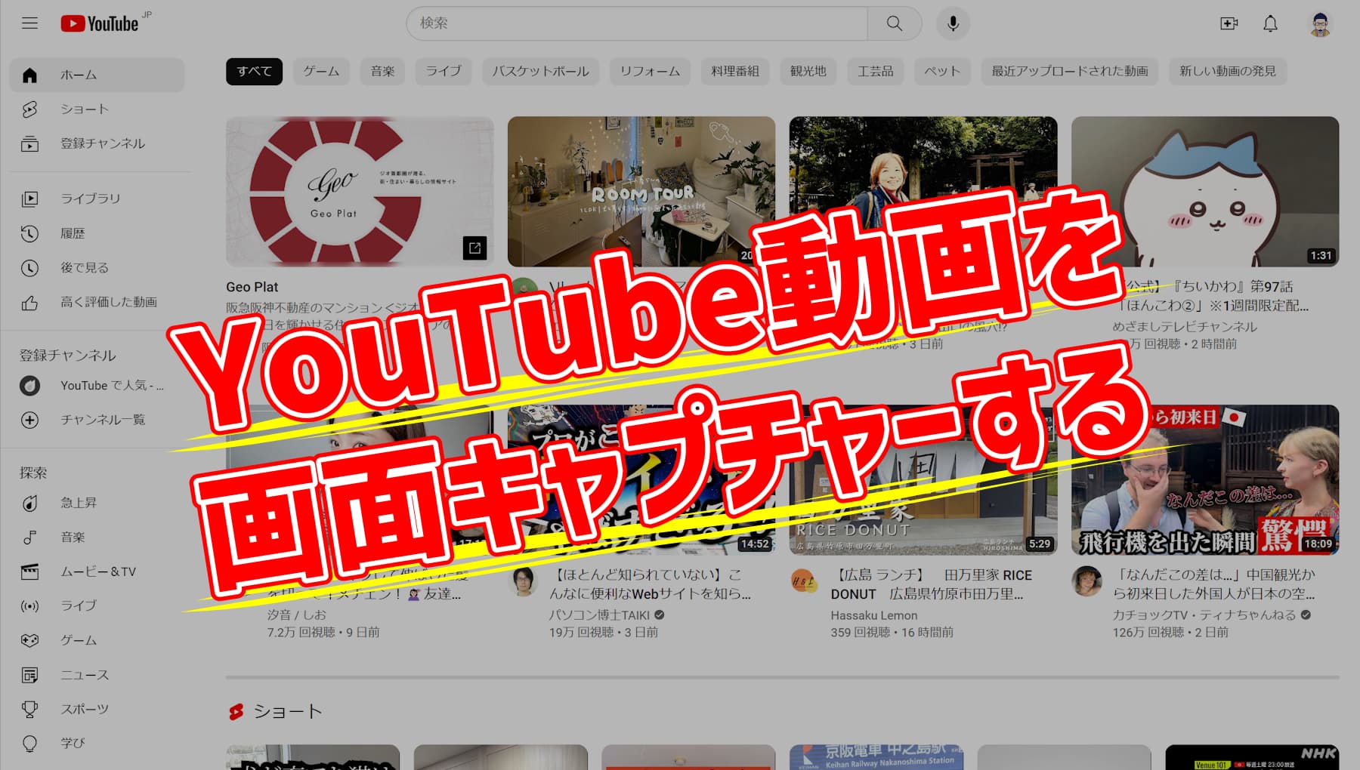Open スポーツ trophy sidebar icon
Viewport: 1360px width, 770px height.
coord(29,710)
